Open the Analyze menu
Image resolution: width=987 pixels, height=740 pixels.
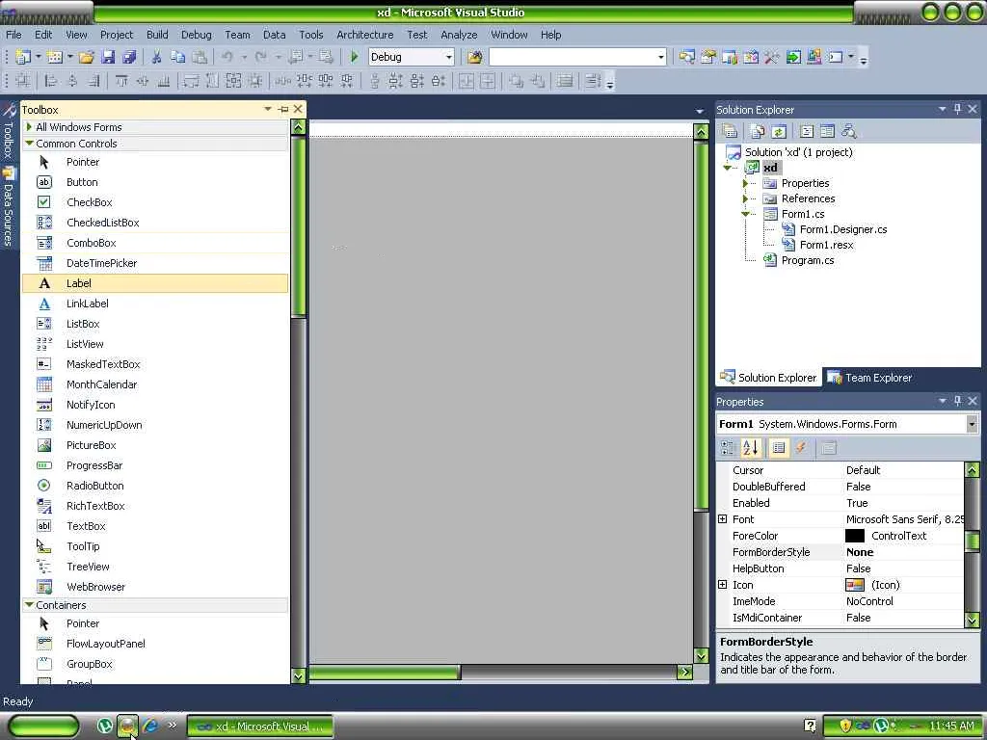point(459,35)
